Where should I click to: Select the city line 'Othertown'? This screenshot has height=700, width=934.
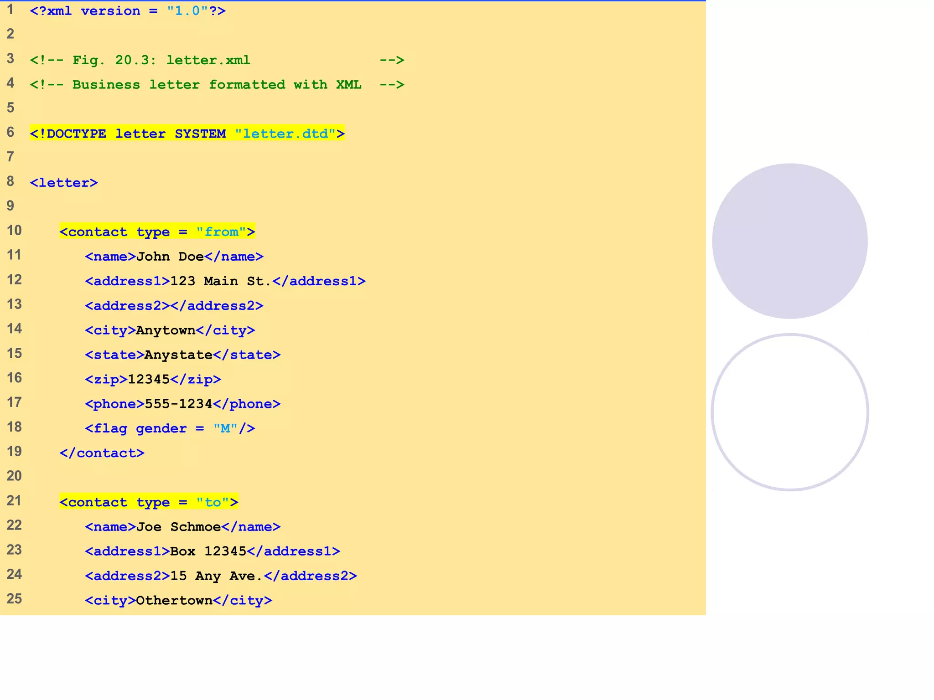(x=179, y=601)
